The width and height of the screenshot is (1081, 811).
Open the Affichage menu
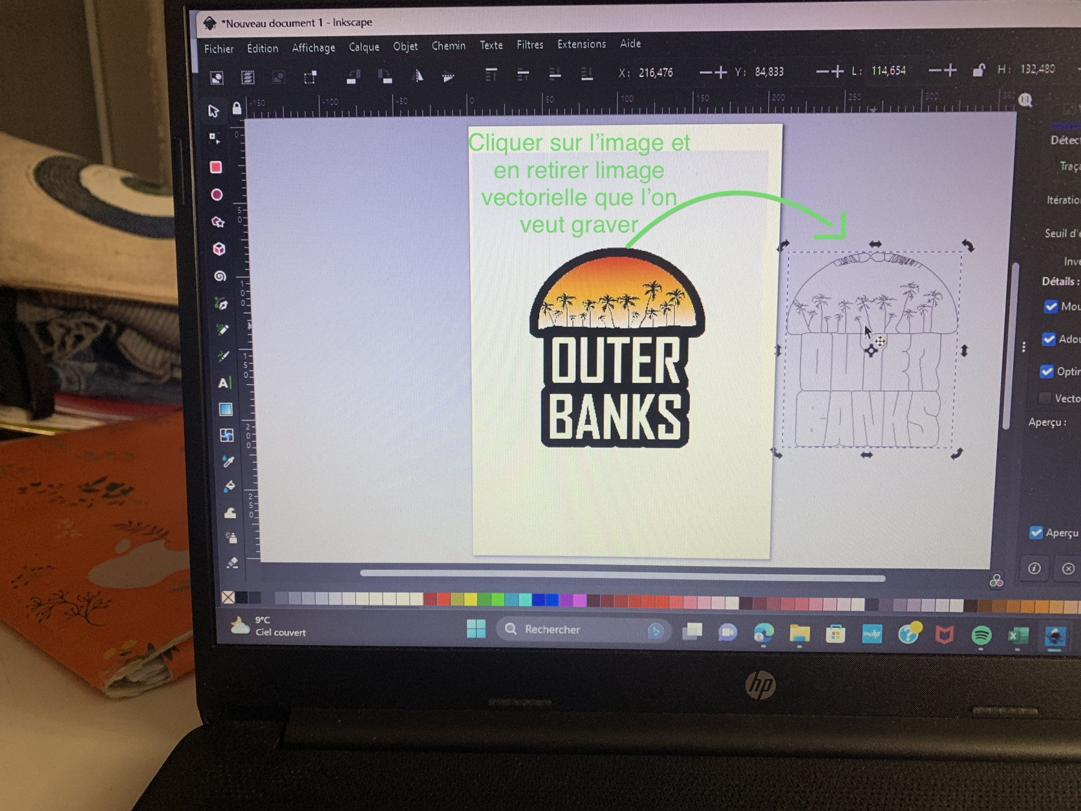click(x=313, y=48)
